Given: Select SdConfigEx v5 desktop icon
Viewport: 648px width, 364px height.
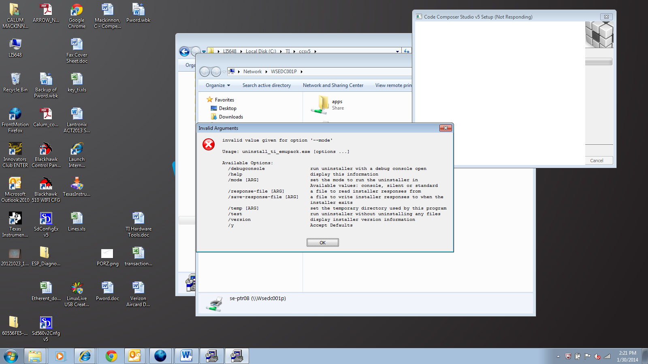Looking at the screenshot, I should 46,224.
